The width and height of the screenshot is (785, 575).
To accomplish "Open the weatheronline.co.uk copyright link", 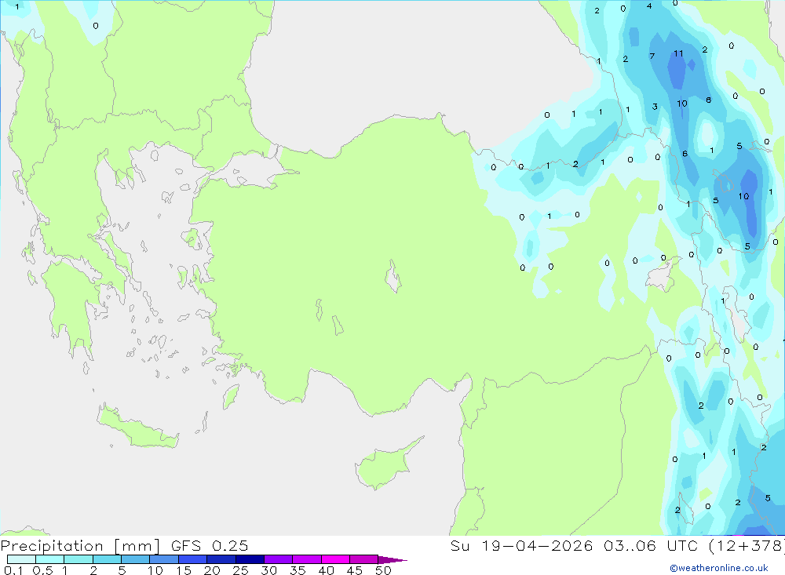I will [x=719, y=568].
